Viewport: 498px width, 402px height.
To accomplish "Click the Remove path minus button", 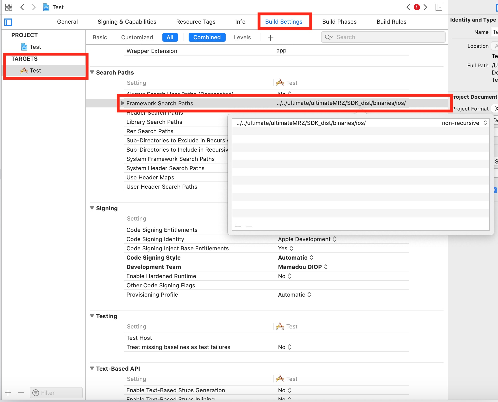I will 249,226.
